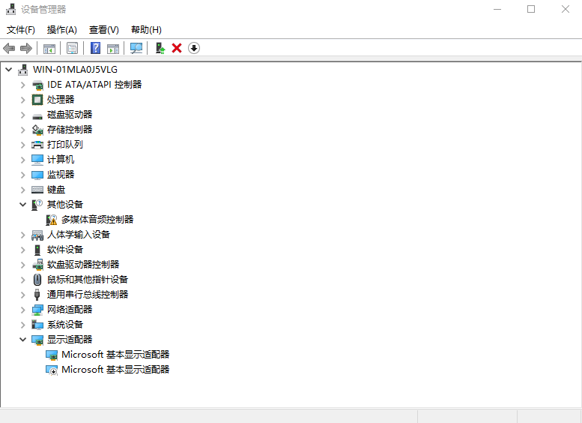Select the WIN-01MLA0J5VLG computer name
This screenshot has height=423, width=582.
(75, 70)
